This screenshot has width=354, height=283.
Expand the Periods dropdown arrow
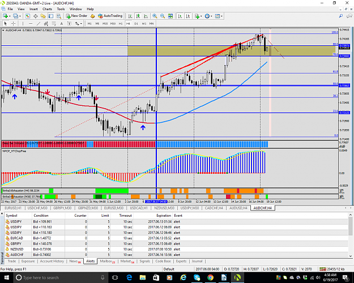(211, 16)
